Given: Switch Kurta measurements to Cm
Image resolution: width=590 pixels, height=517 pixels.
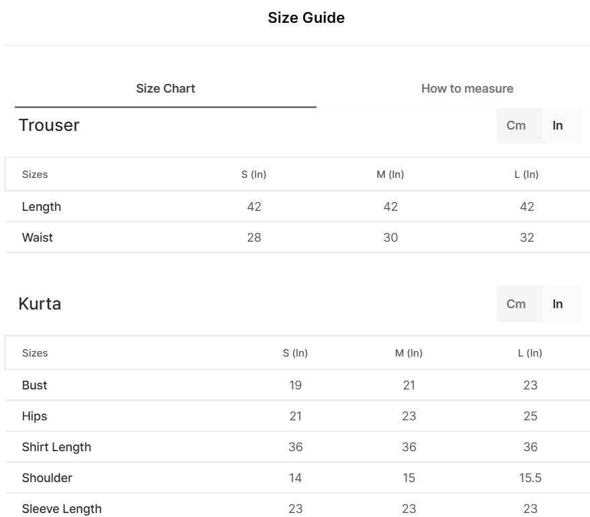Looking at the screenshot, I should point(516,304).
